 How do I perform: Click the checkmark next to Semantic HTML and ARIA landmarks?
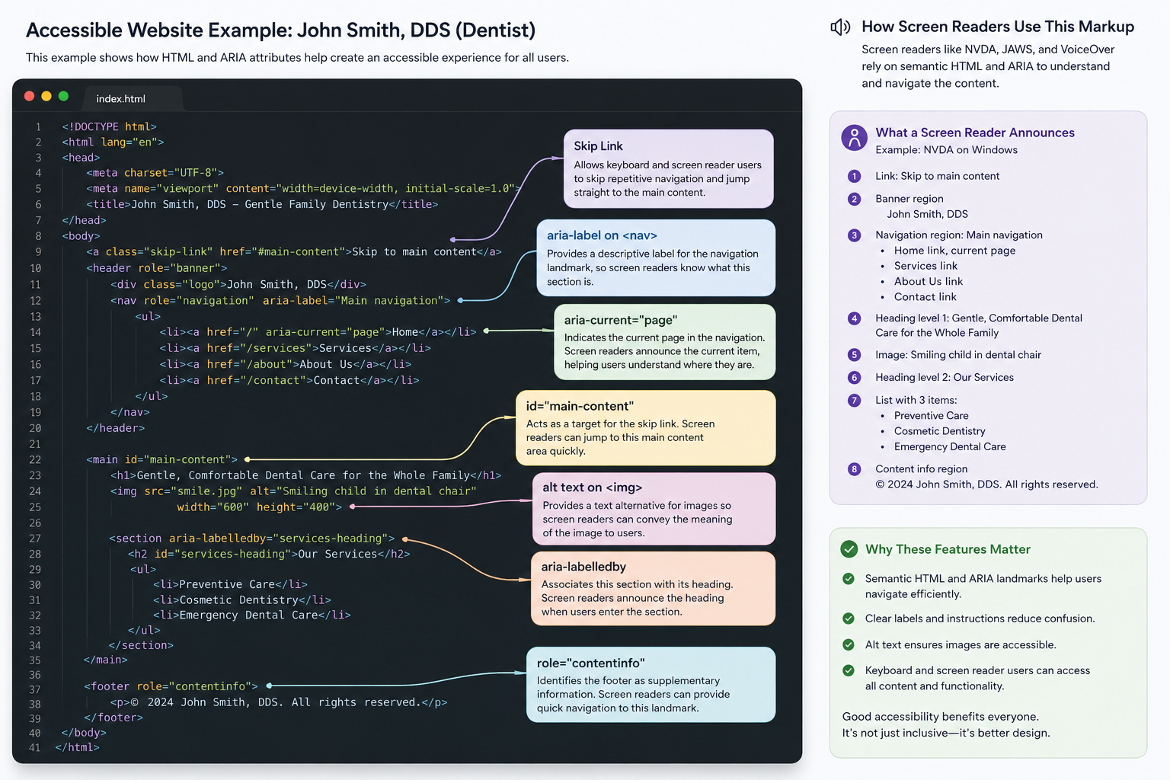click(849, 579)
